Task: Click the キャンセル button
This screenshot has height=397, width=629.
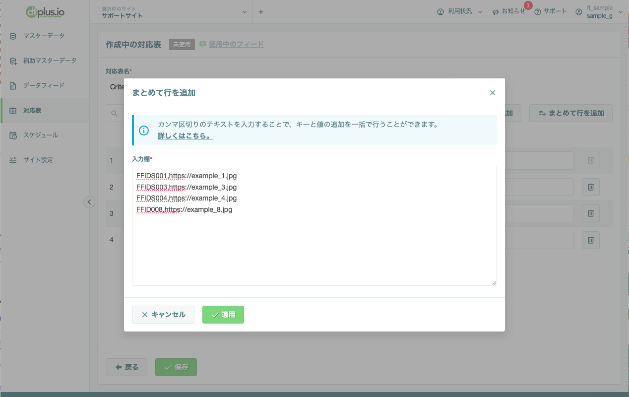Action: tap(163, 315)
